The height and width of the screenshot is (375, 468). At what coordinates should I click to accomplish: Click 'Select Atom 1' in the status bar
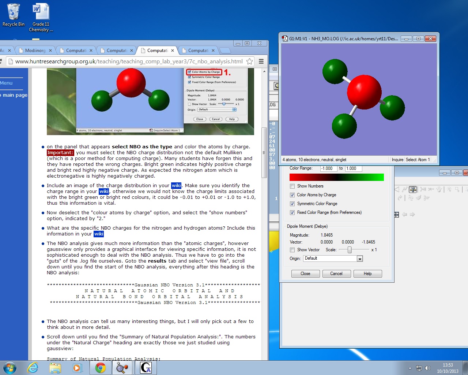coord(418,160)
